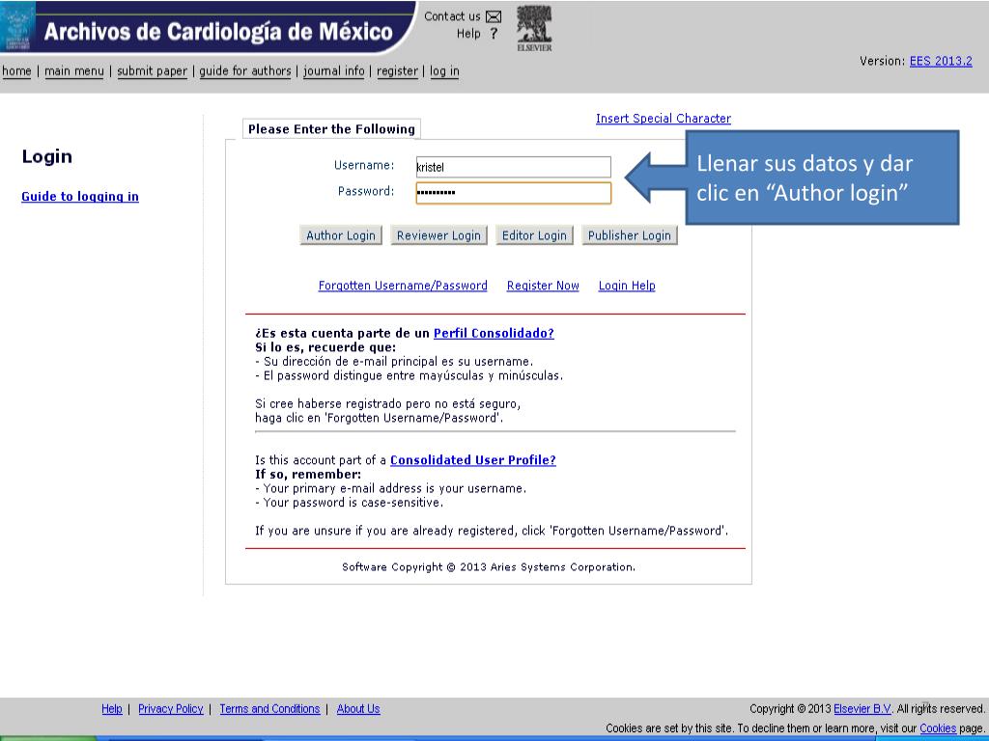
Task: Click the Register Now link
Action: click(x=543, y=286)
